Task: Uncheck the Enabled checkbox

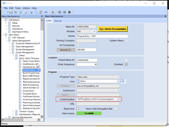Action: click(x=126, y=64)
